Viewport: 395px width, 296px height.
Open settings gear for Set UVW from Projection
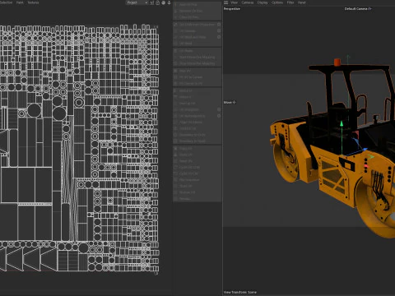(x=219, y=25)
